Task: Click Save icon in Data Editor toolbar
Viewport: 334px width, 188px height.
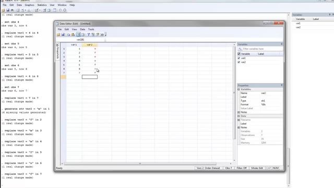Action: (x=63, y=34)
